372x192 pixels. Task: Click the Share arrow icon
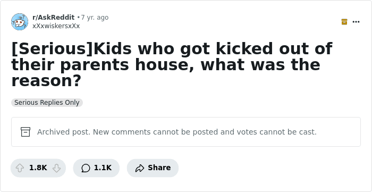tap(139, 168)
